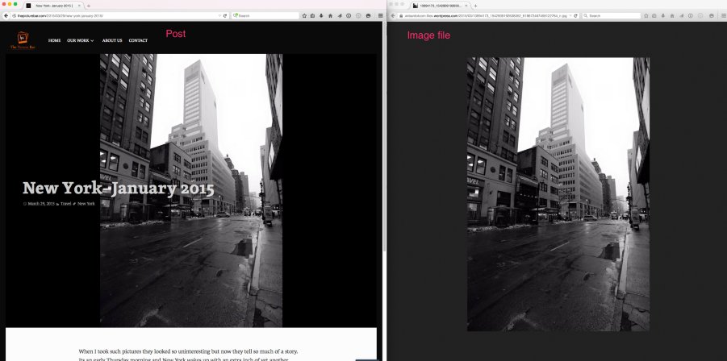
Task: Open the About Us menu item
Action: click(x=112, y=40)
